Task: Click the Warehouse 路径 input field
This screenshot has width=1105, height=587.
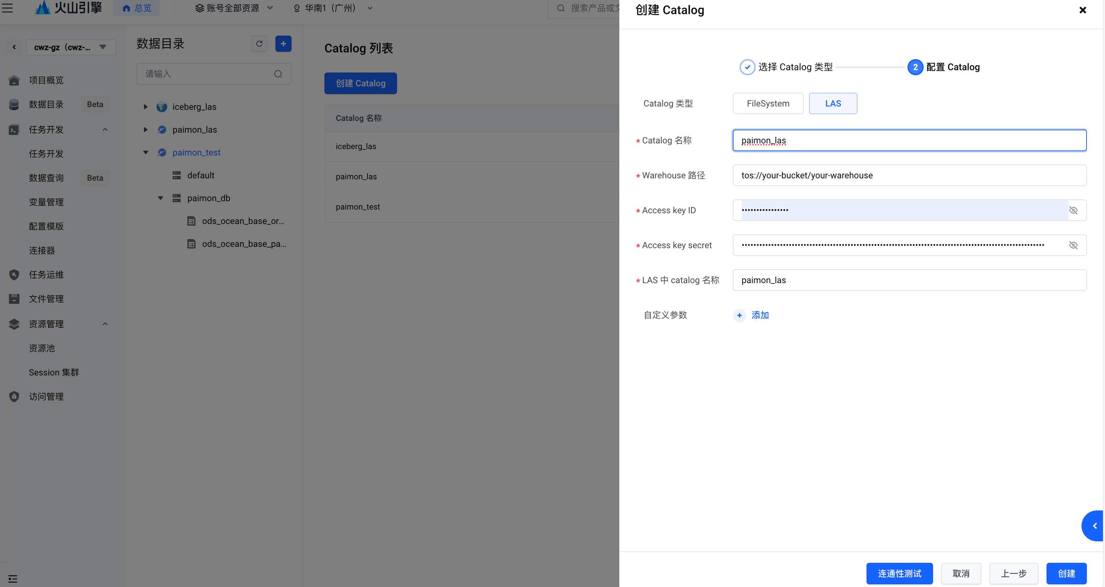Action: (x=909, y=175)
